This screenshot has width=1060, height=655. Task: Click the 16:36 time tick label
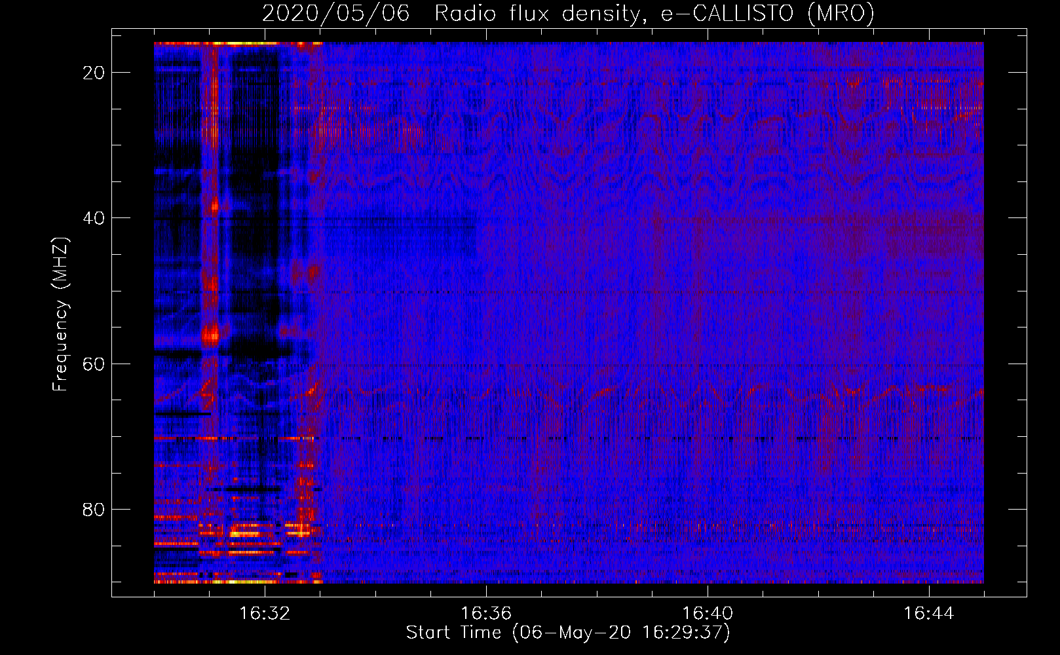point(486,614)
